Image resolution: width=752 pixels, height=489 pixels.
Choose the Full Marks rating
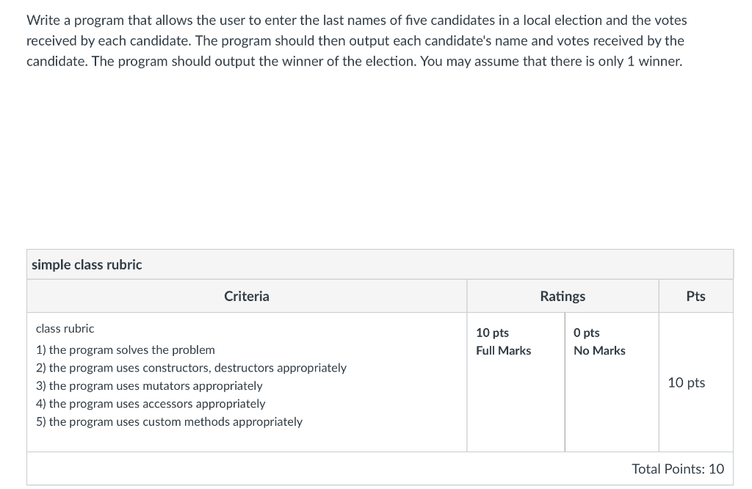click(503, 350)
